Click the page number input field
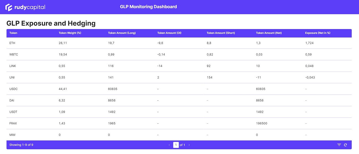The height and width of the screenshot is (154, 359). coord(176,145)
